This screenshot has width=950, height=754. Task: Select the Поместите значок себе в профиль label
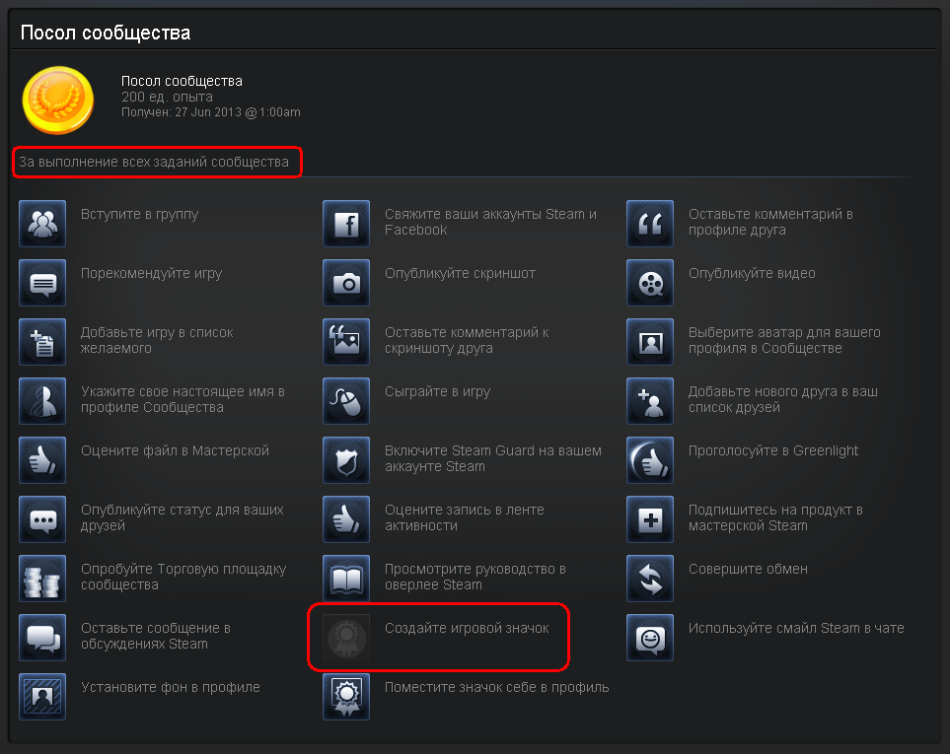[497, 687]
